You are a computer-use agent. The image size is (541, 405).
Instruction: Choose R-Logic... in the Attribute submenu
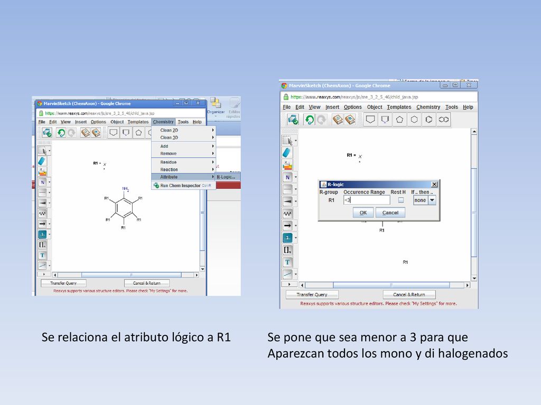227,177
